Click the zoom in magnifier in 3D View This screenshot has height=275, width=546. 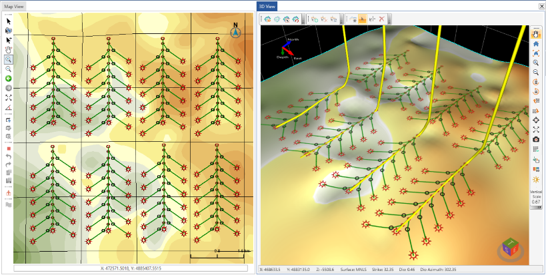click(x=536, y=62)
